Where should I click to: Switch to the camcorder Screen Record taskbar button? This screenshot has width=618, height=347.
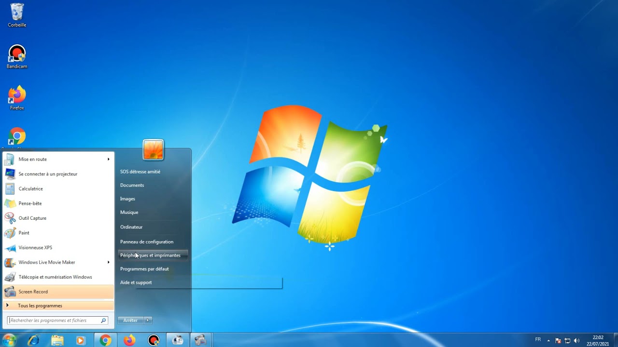(201, 340)
